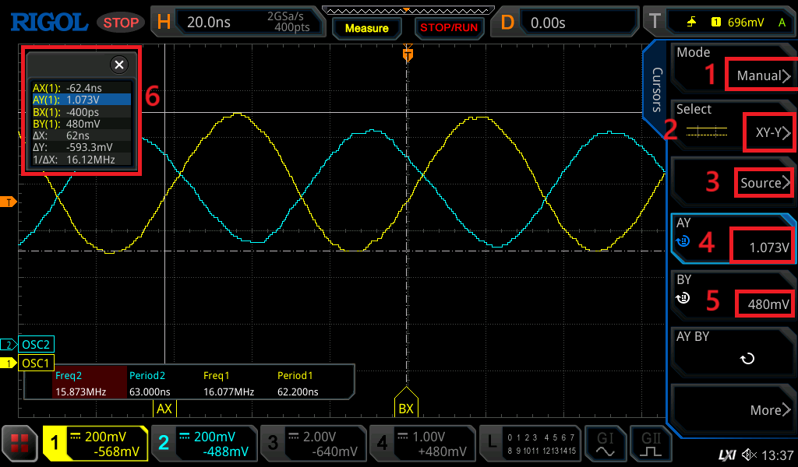Expand the Select XY-Y option
The height and width of the screenshot is (467, 798).
coord(772,133)
